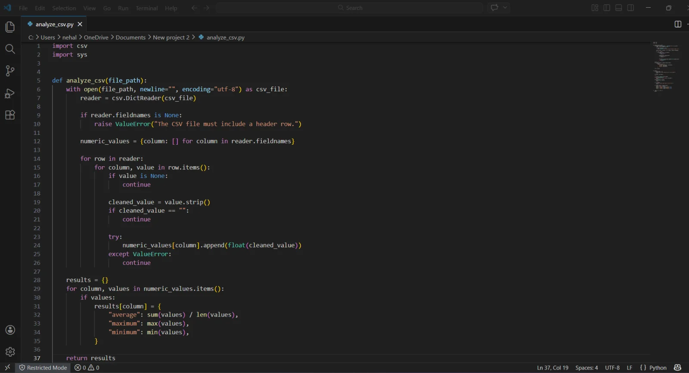This screenshot has height=373, width=689.
Task: Open the Edit menu
Action: tap(40, 8)
